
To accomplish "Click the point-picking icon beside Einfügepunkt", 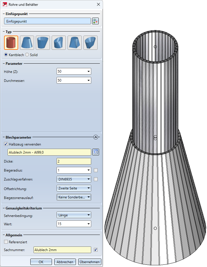I will click(x=95, y=21).
